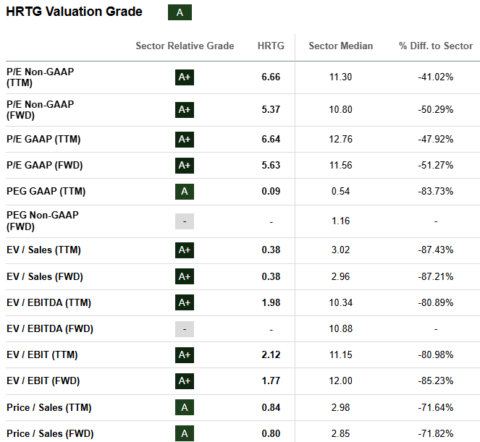Click the Sector Relative Grade column header
This screenshot has height=442, width=480.
185,46
